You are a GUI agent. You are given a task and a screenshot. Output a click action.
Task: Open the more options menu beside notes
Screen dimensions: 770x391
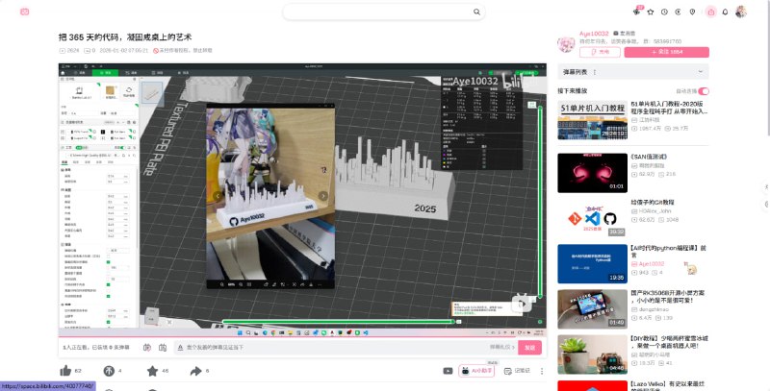pos(538,370)
